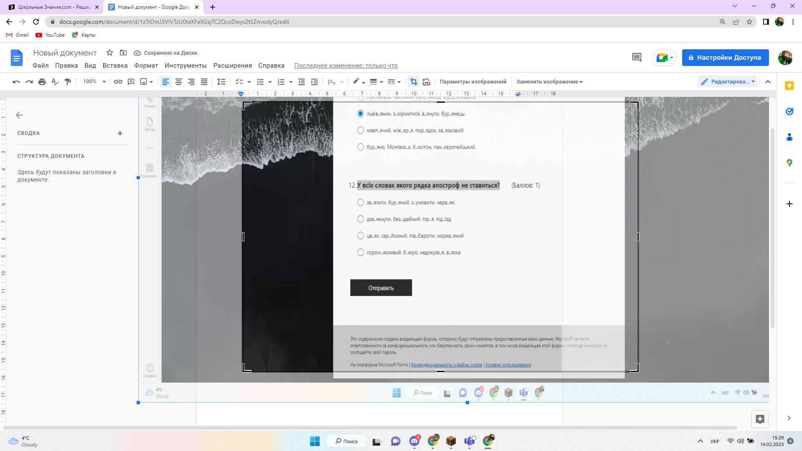The image size is (802, 451).
Task: Open the Вид menu
Action: click(90, 66)
